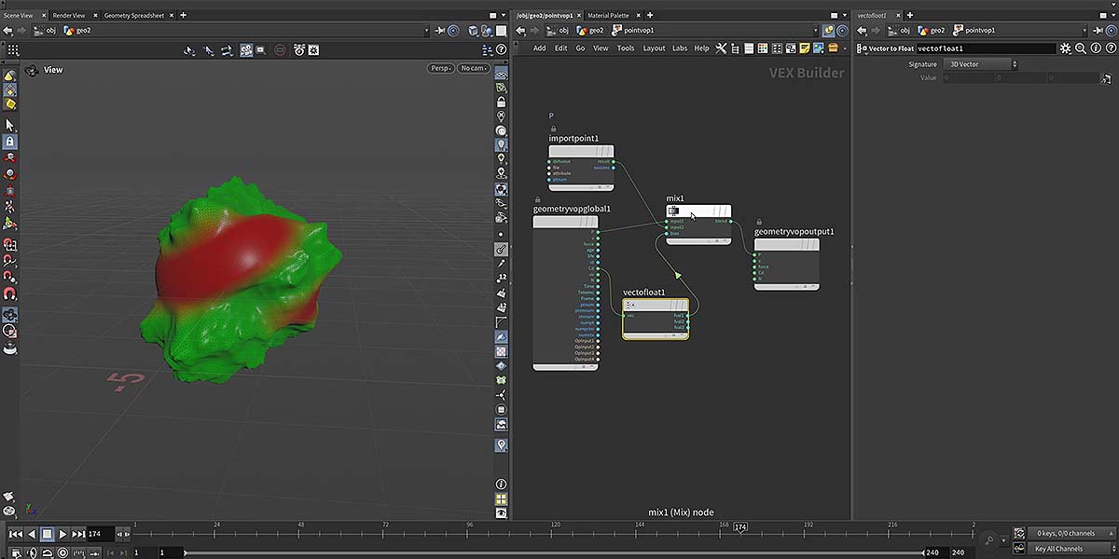
Task: Add a sticky note in network editor
Action: pos(805,48)
